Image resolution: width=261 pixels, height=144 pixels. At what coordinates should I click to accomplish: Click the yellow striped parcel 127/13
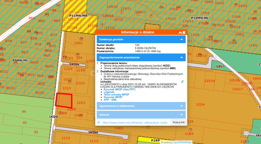(x=73, y=19)
